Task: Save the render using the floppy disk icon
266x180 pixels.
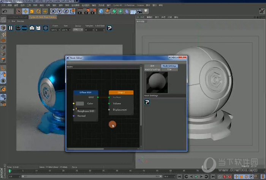Action: (38, 28)
